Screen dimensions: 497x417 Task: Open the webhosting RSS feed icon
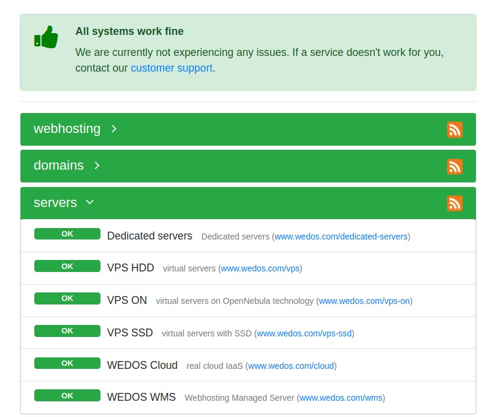(454, 129)
